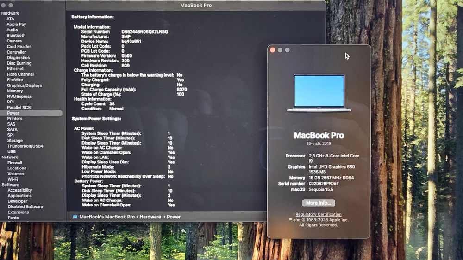The width and height of the screenshot is (463, 260).
Task: Select USB in sidebar
Action: pos(12,151)
